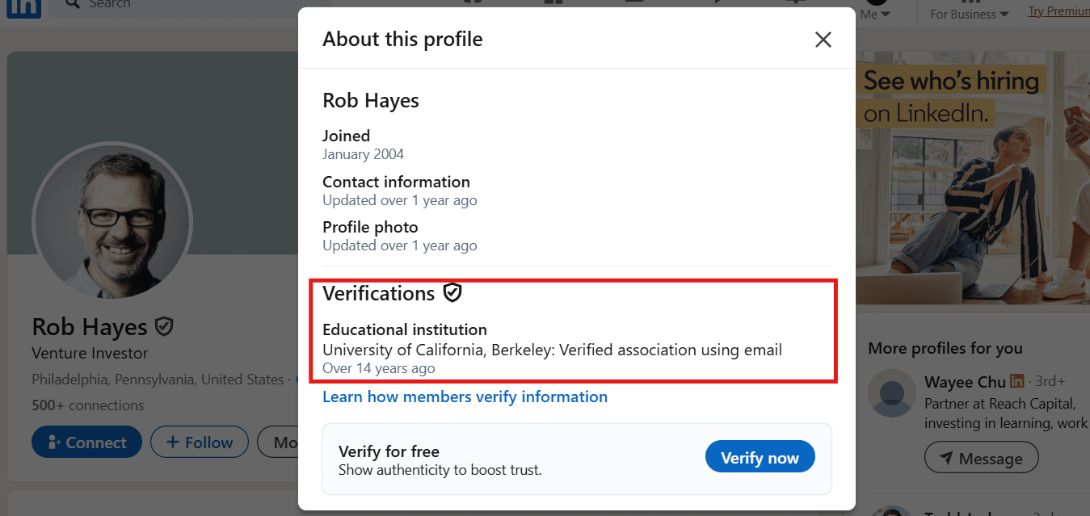
Task: Click the shield icon next to Verifications heading
Action: pos(452,292)
